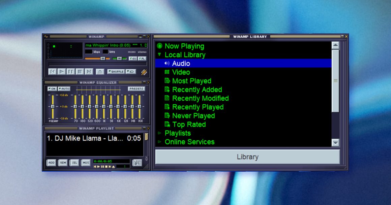The width and height of the screenshot is (391, 205).
Task: Click the playlist ADD button
Action: pos(51,163)
